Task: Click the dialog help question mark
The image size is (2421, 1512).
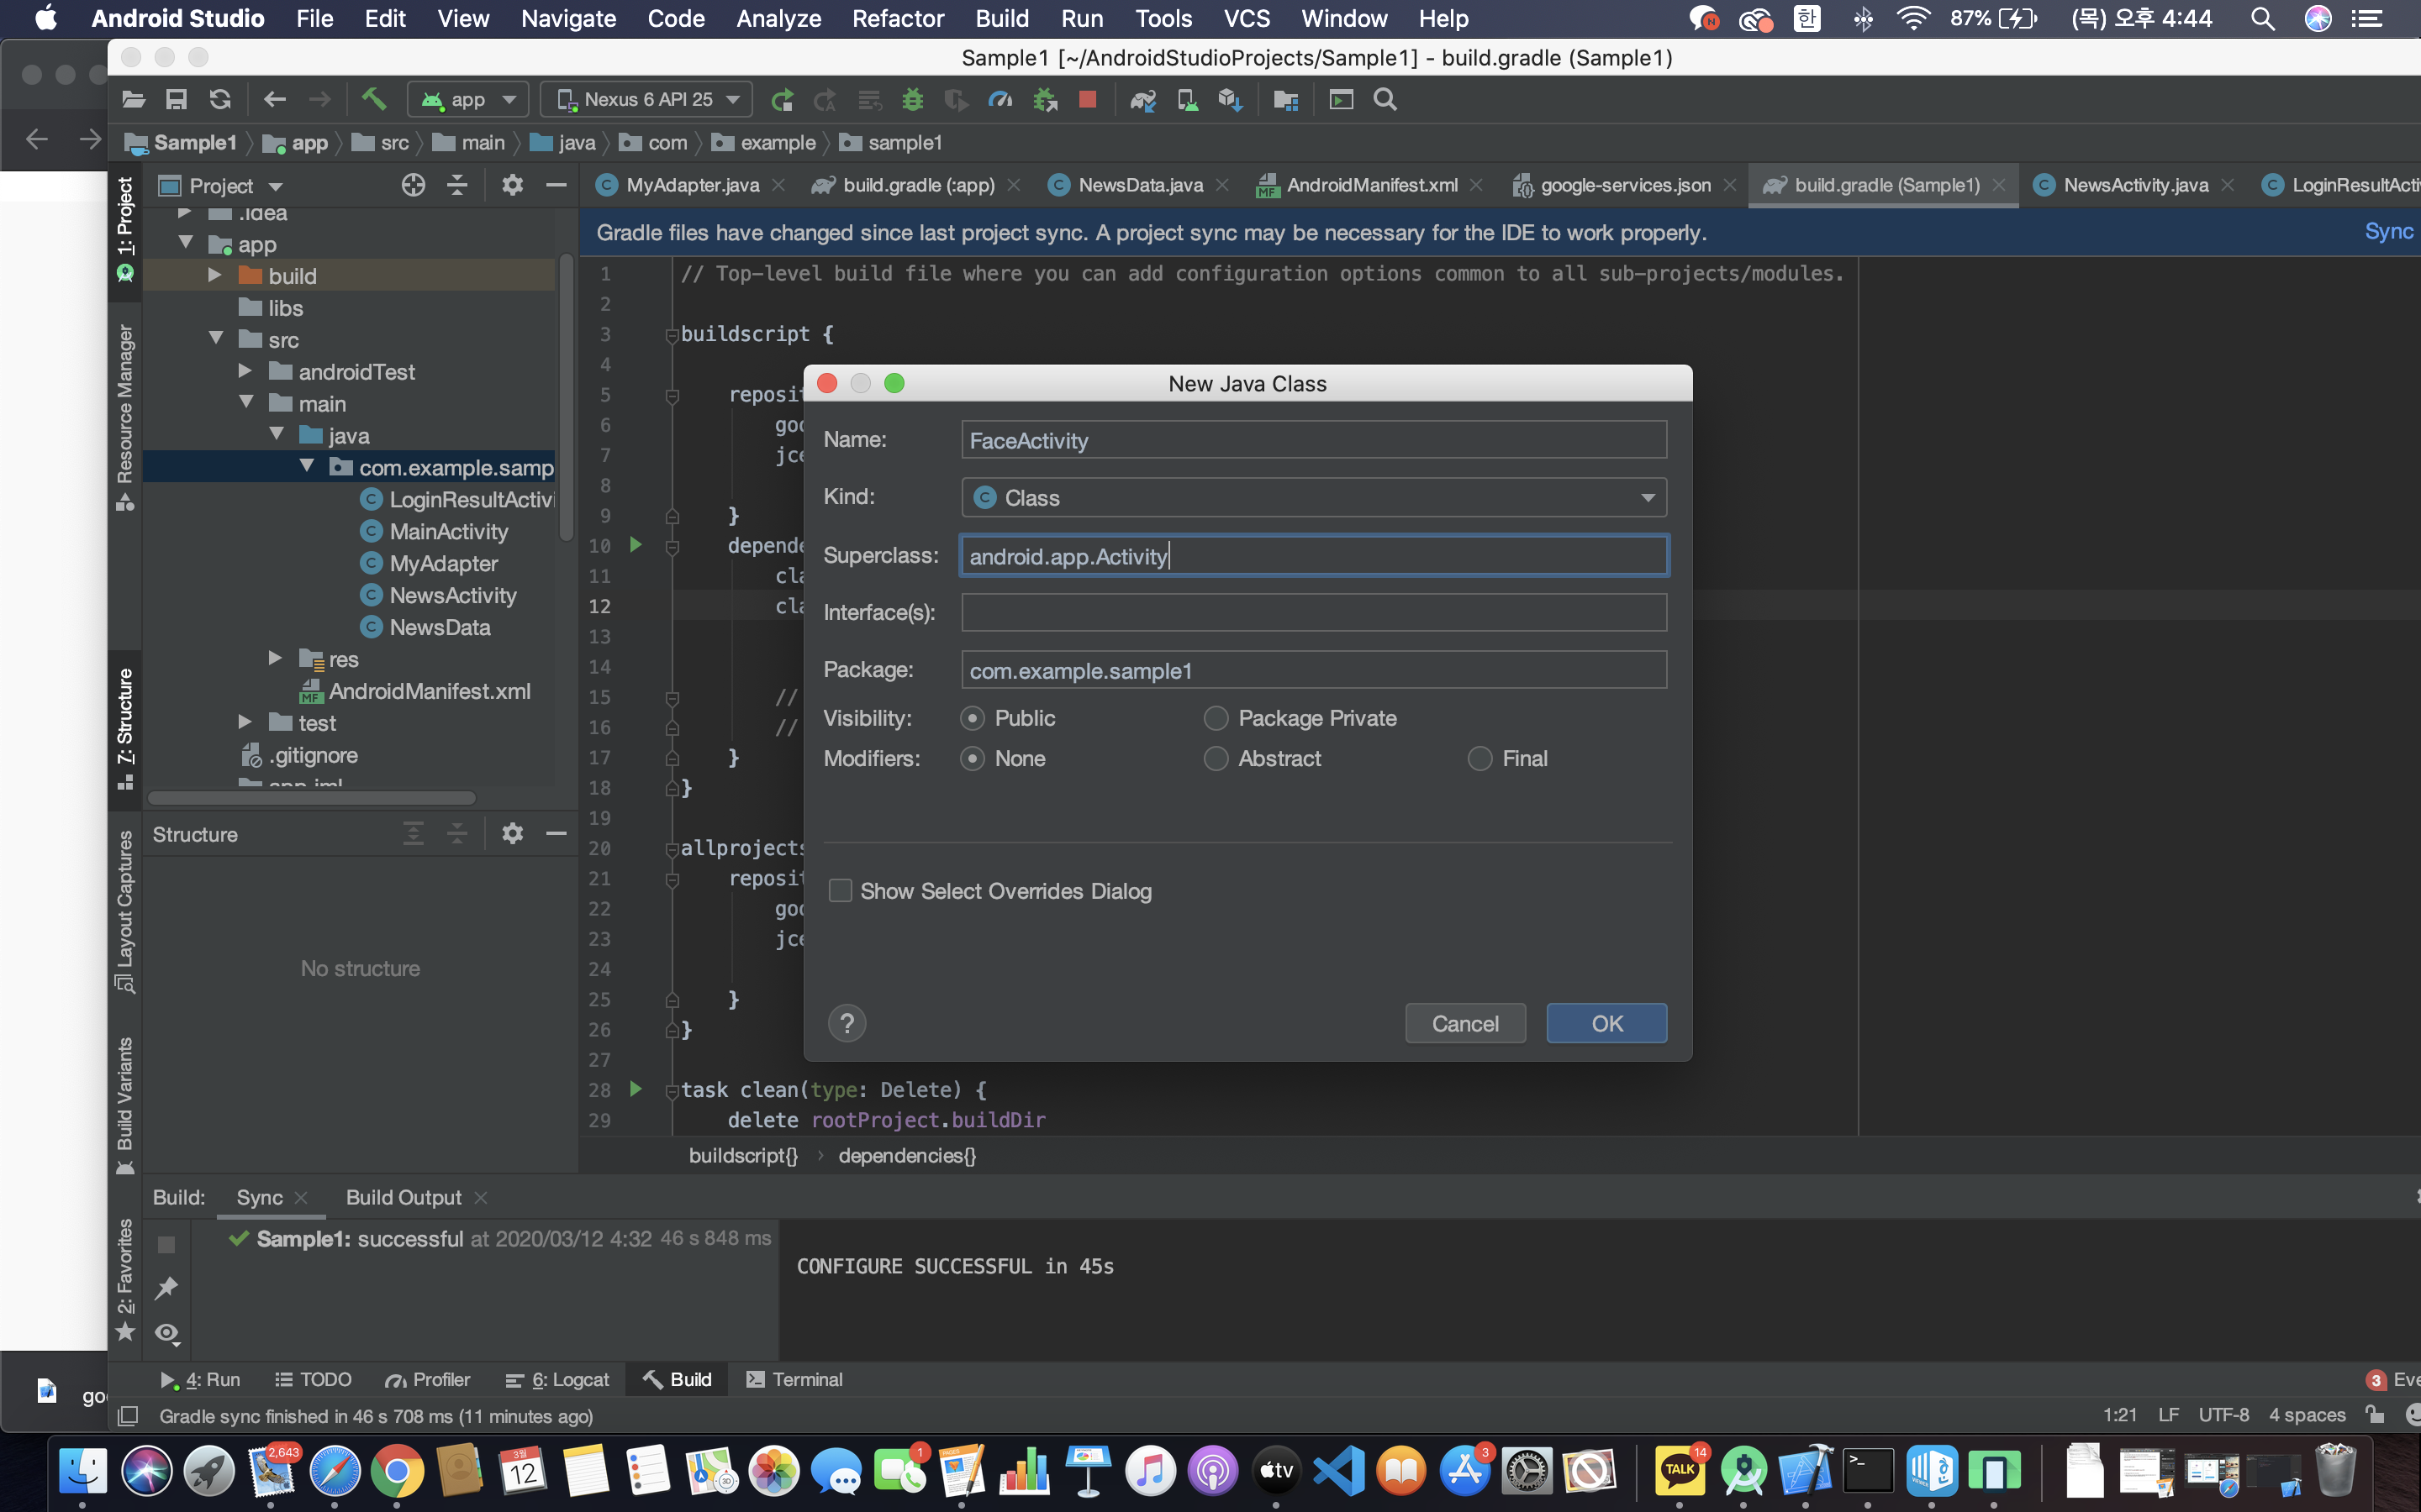Action: pos(847,1023)
